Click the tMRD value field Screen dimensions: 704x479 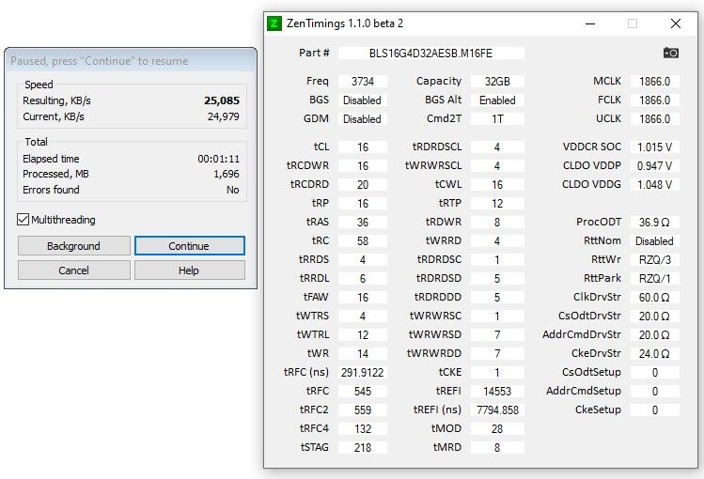click(x=497, y=448)
